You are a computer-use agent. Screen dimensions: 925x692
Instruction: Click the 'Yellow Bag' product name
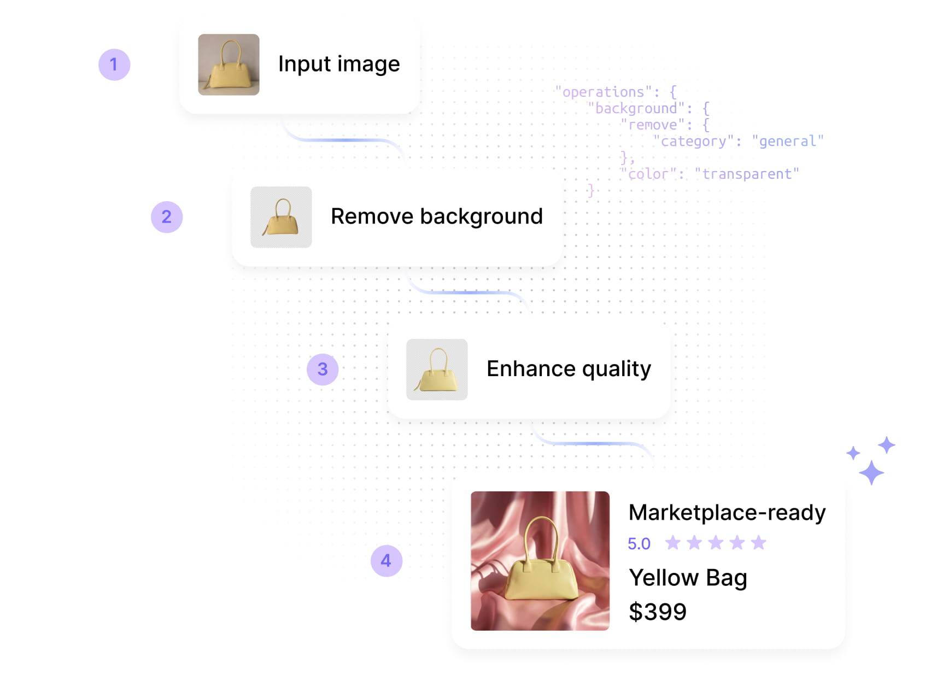tap(688, 578)
